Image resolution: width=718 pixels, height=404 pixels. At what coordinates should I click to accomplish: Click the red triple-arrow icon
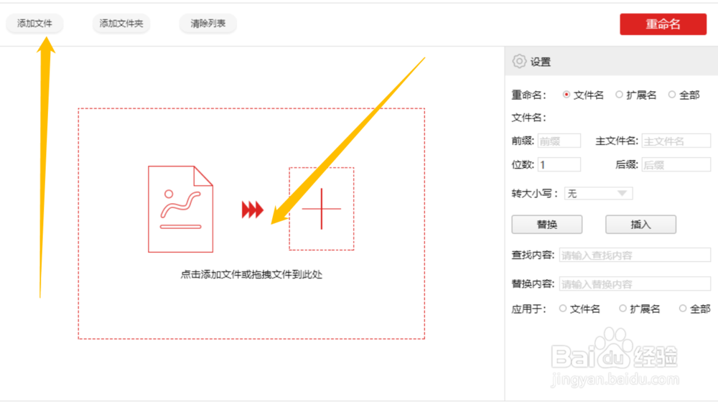[x=252, y=210]
